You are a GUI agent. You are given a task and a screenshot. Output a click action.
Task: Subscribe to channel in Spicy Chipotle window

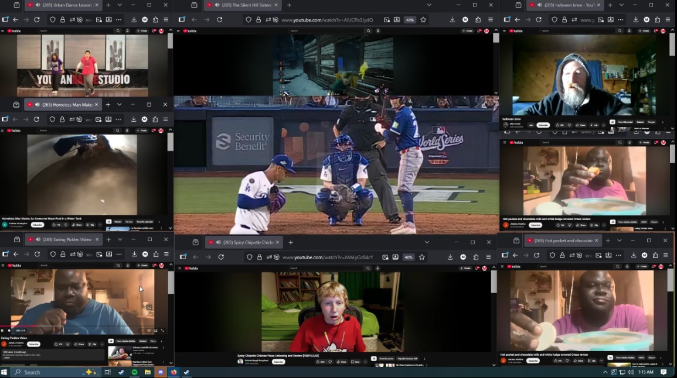tap(278, 362)
